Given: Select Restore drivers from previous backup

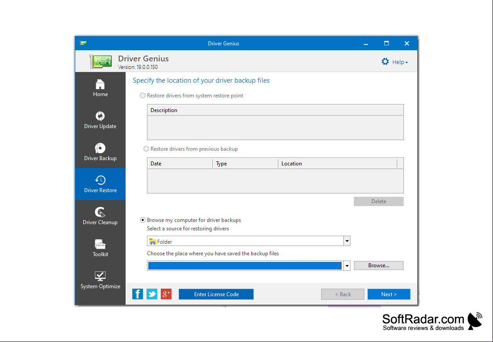Looking at the screenshot, I should pyautogui.click(x=146, y=149).
